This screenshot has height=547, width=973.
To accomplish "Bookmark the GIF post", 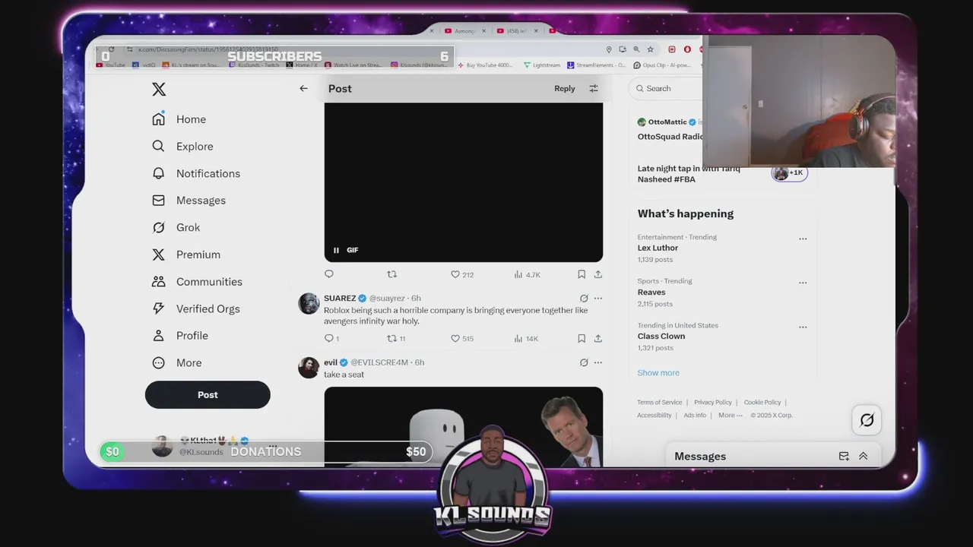I will (x=582, y=274).
